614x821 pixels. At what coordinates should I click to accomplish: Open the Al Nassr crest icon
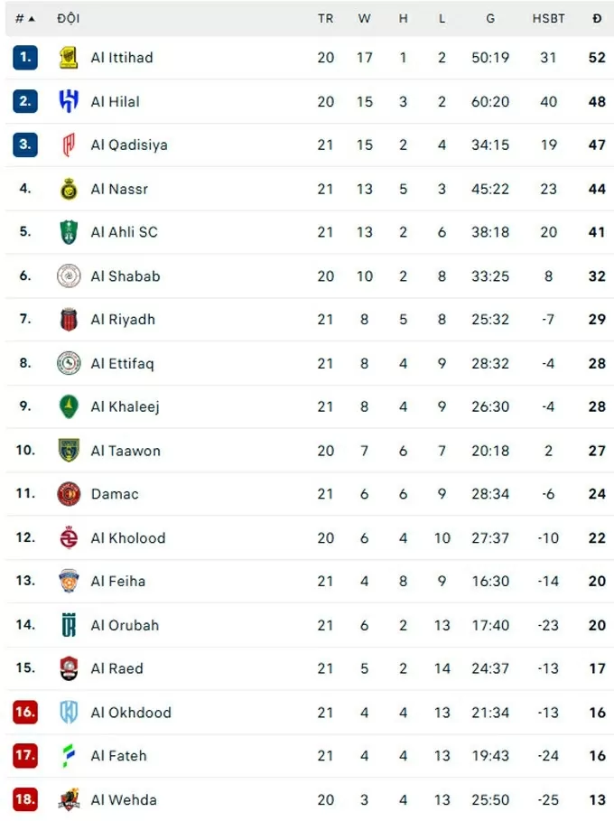pos(68,189)
